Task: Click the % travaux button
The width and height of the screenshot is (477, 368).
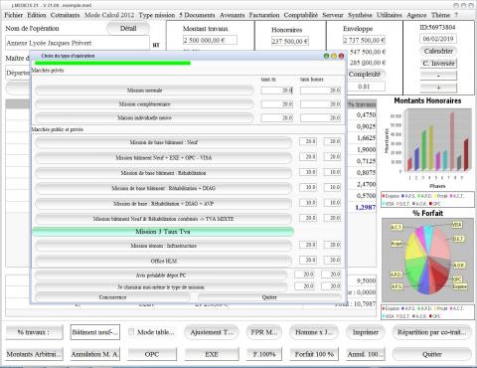Action: click(34, 332)
